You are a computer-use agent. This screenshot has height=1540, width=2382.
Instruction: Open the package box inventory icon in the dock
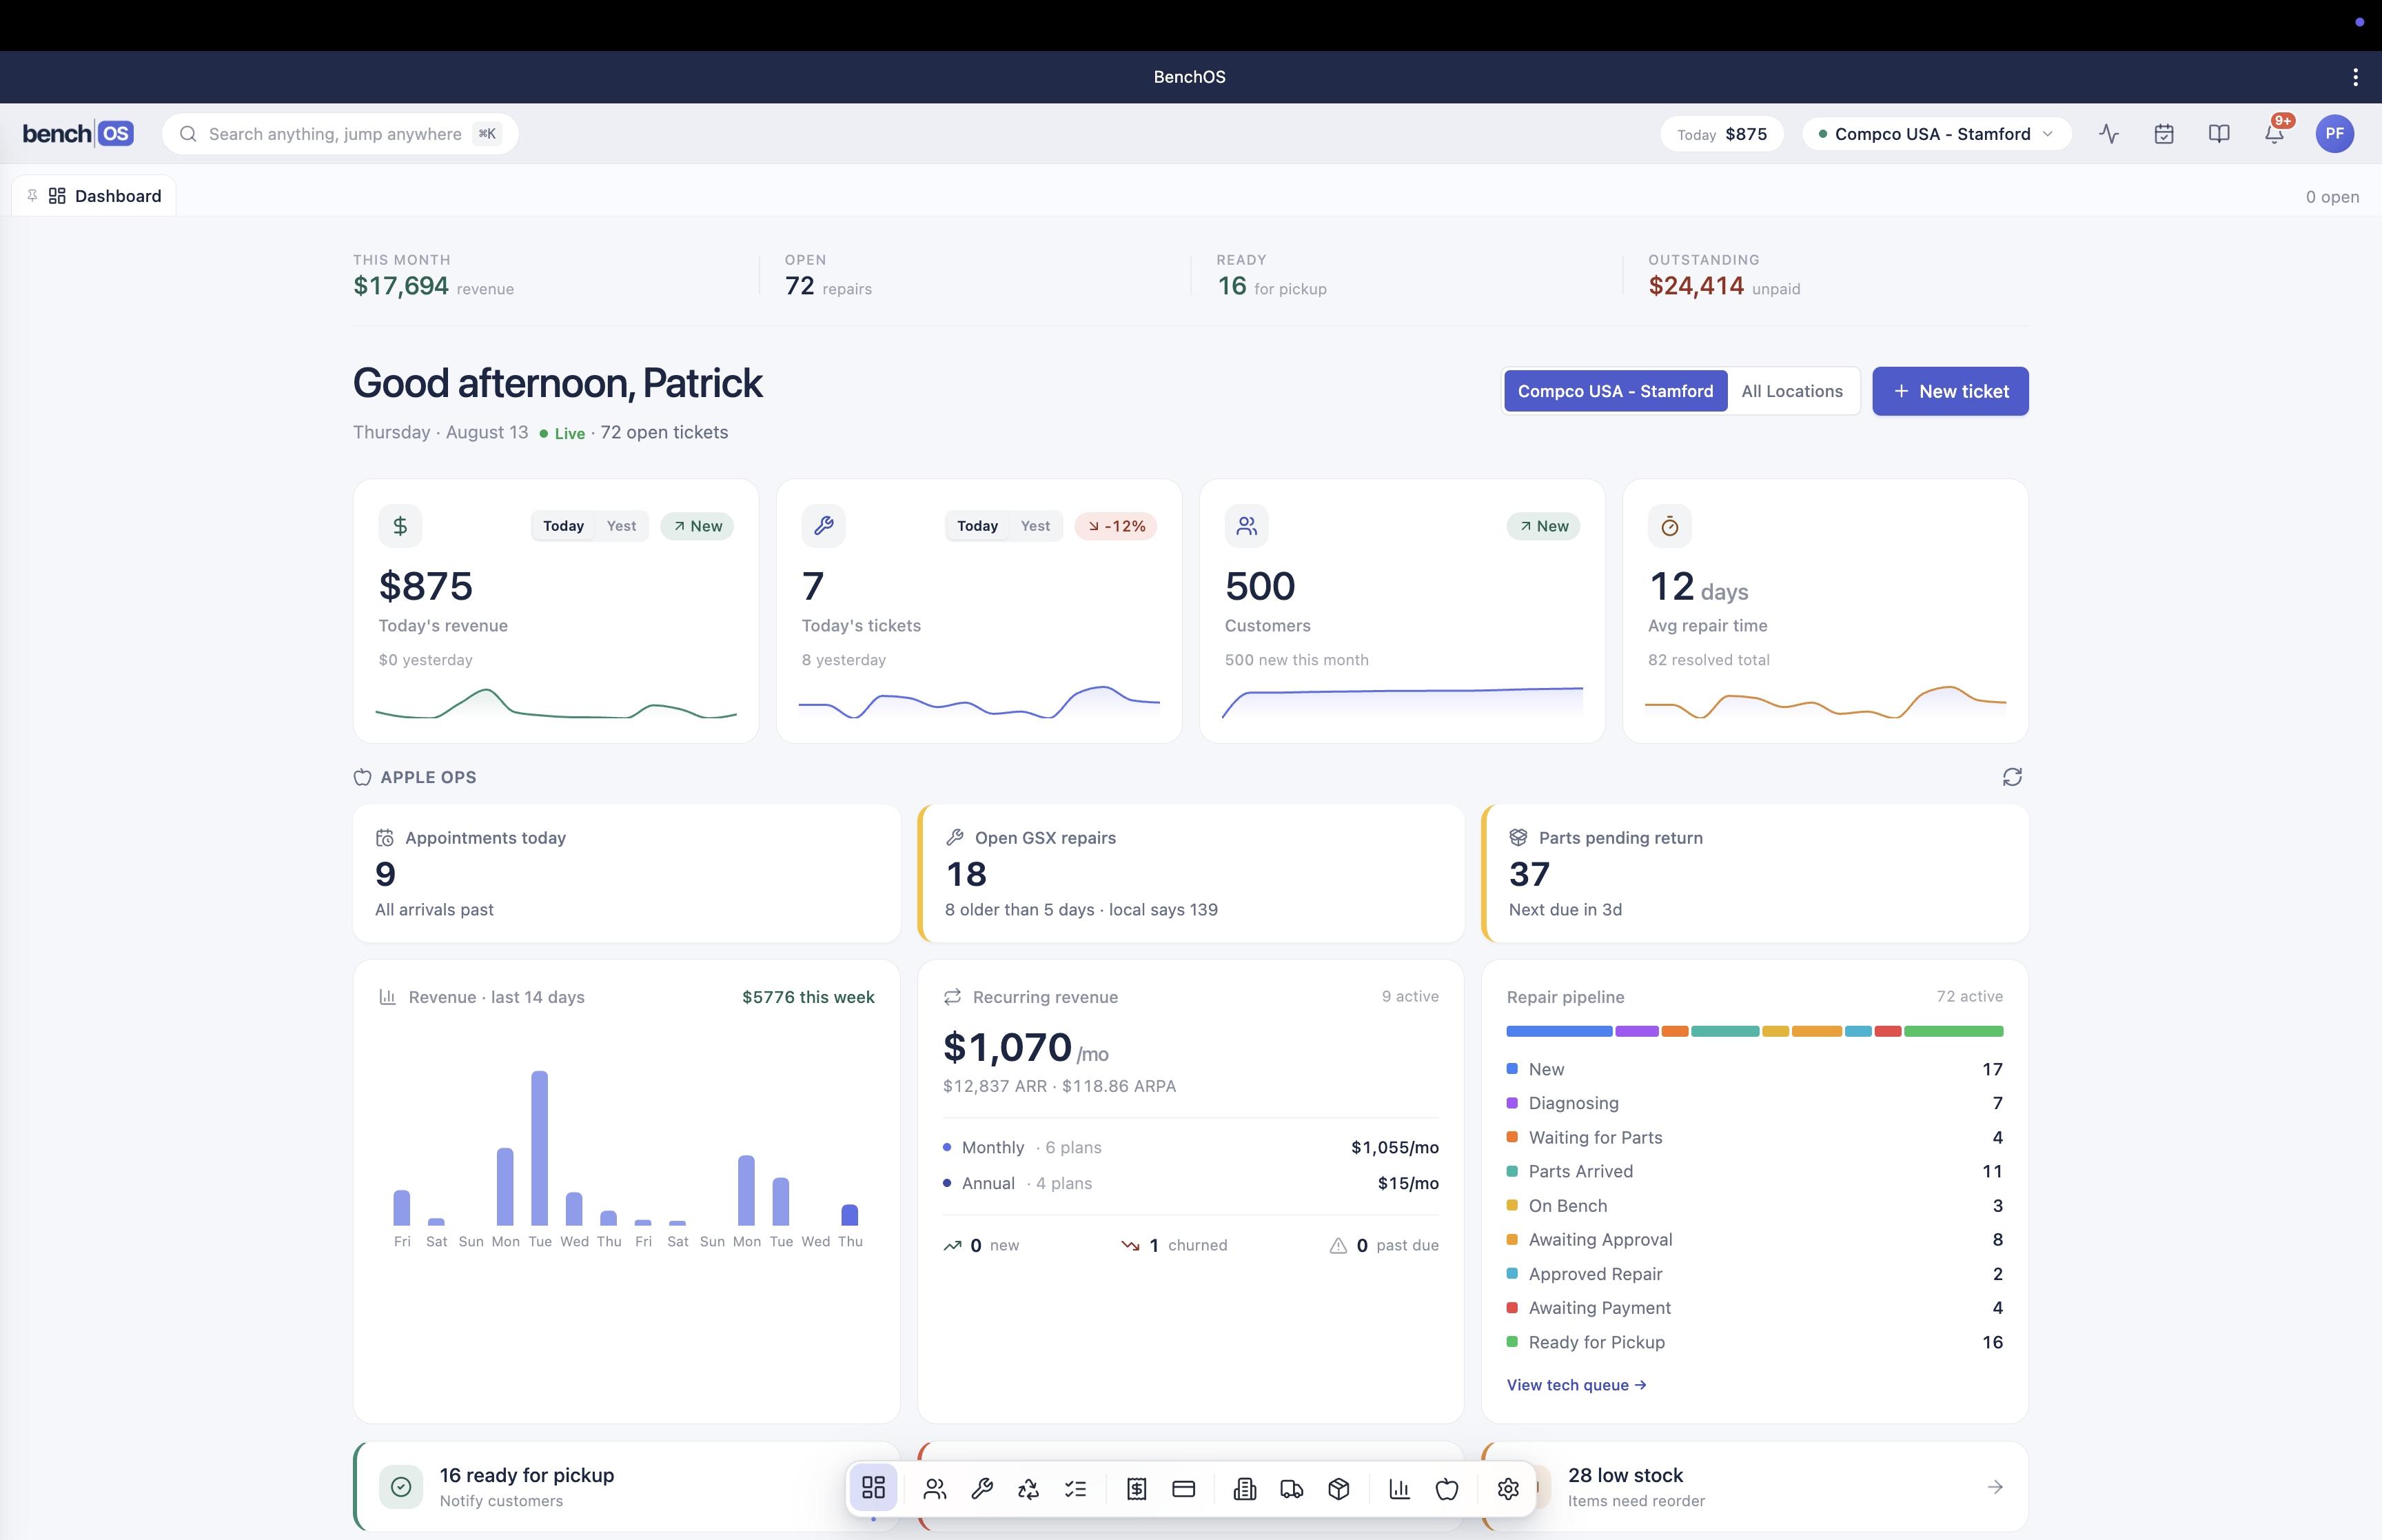pos(1338,1489)
